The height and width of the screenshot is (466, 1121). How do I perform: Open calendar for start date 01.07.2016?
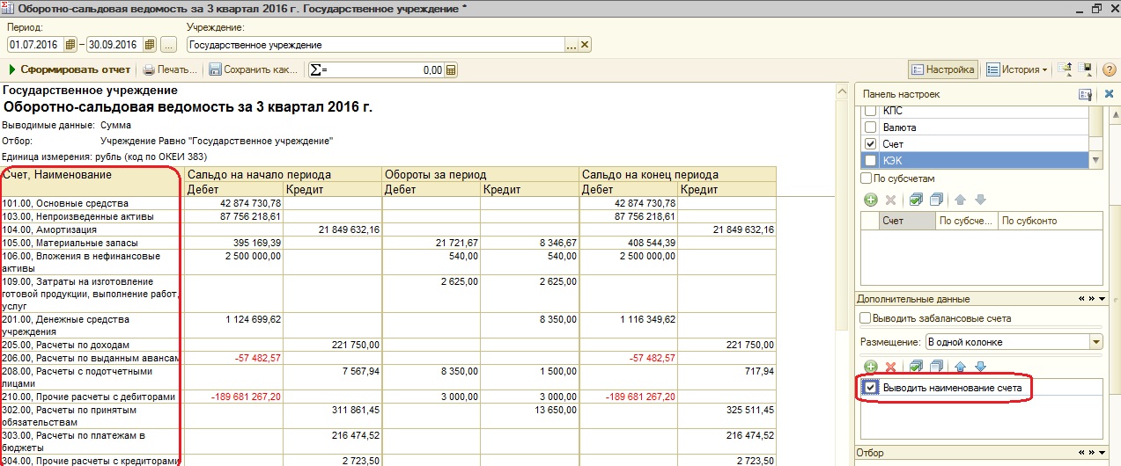point(70,45)
